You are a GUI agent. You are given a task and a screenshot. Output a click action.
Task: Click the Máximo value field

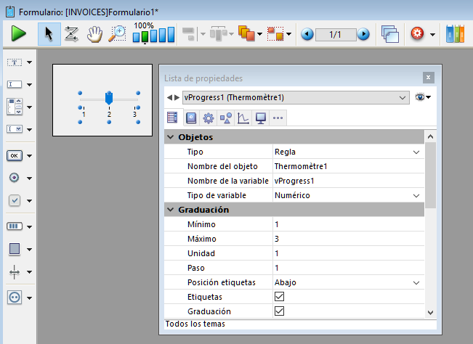341,239
